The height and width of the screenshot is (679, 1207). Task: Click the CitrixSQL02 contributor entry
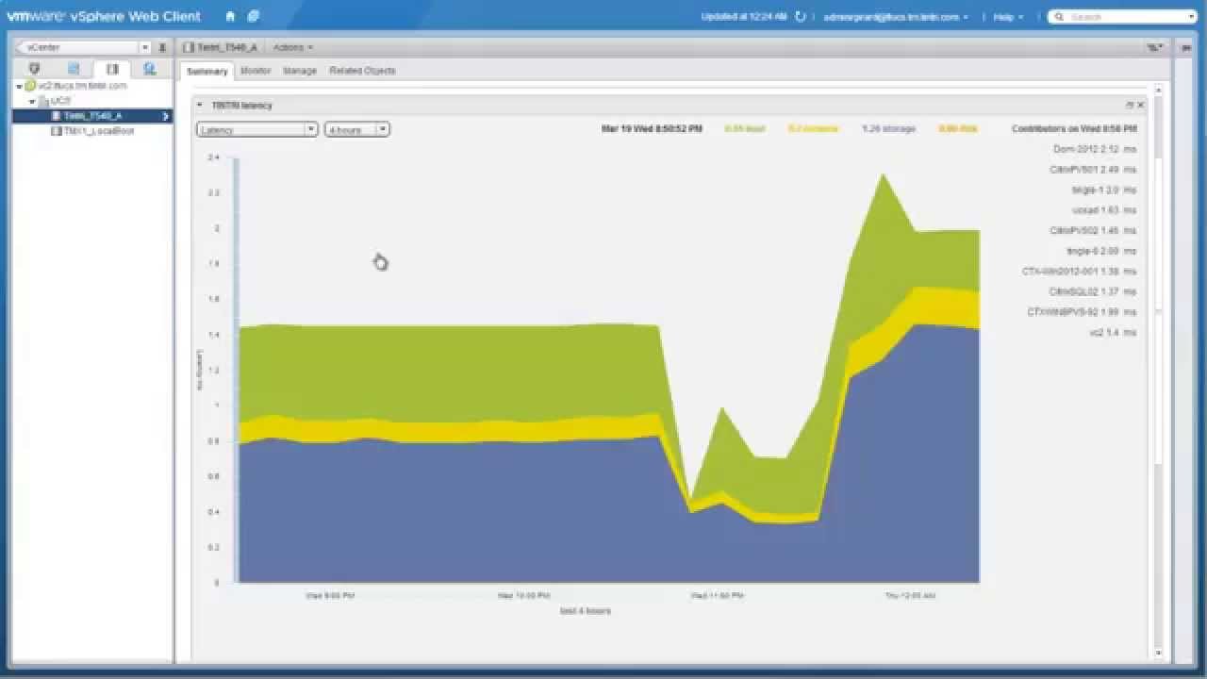(1093, 291)
